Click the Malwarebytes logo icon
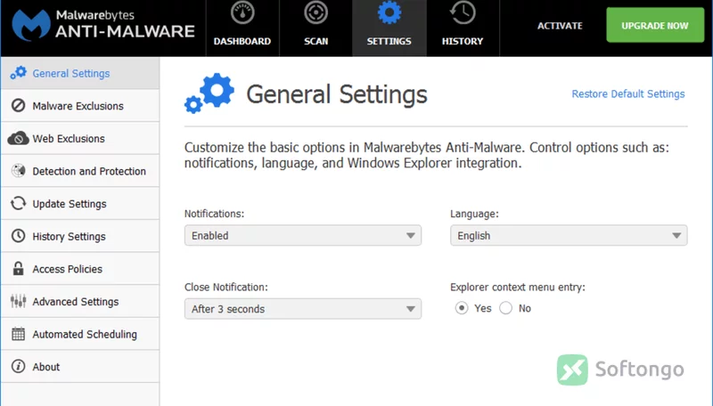Screen dimensions: 713x406 (31, 25)
